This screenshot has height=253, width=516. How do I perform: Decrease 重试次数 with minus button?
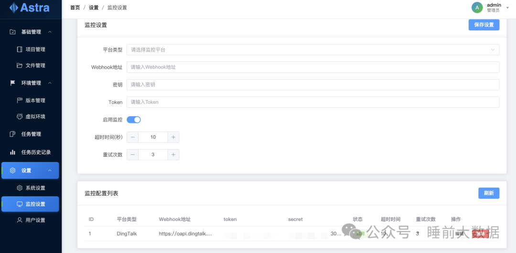pyautogui.click(x=133, y=154)
